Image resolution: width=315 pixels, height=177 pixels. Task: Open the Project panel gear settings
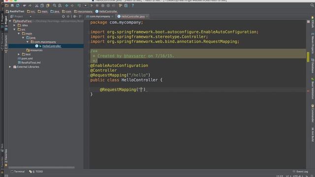(x=75, y=16)
